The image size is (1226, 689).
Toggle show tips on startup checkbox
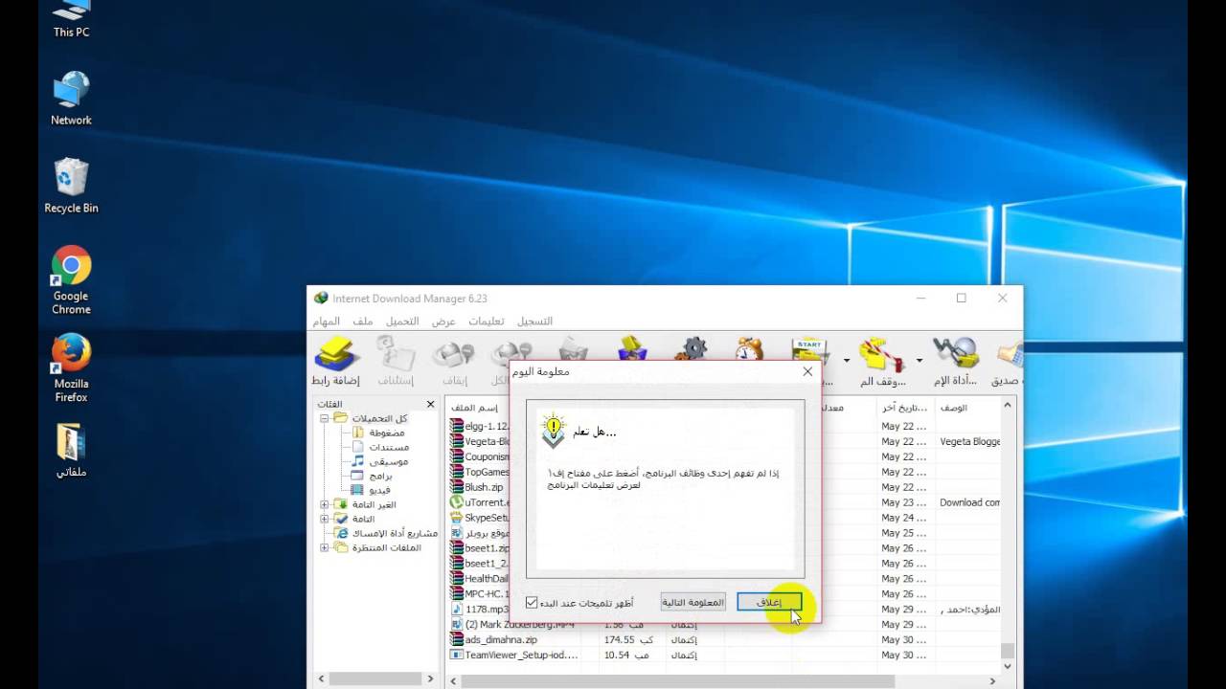[532, 603]
